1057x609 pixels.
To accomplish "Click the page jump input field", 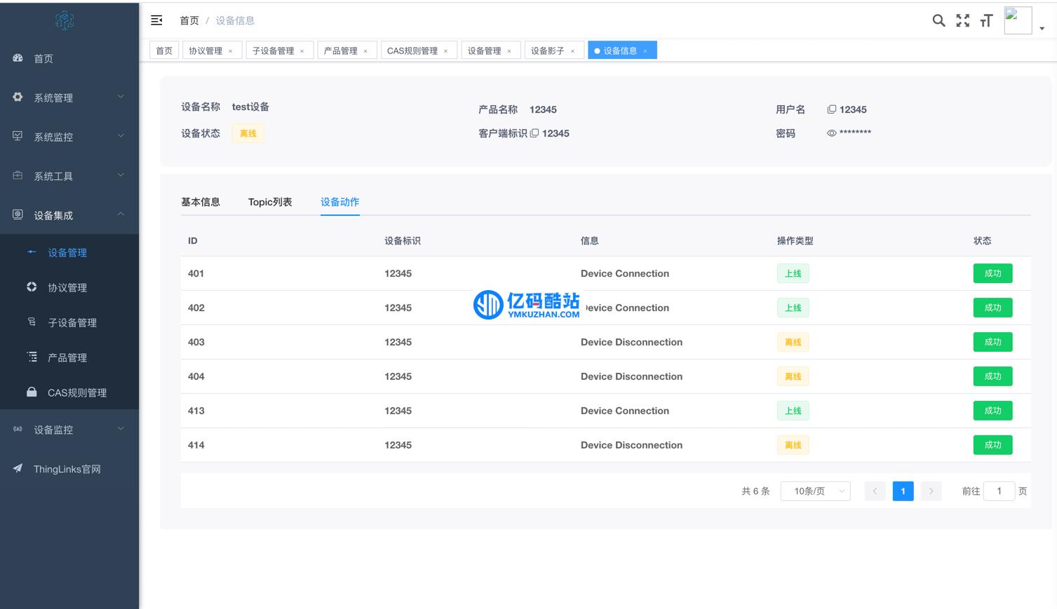I will coord(999,491).
